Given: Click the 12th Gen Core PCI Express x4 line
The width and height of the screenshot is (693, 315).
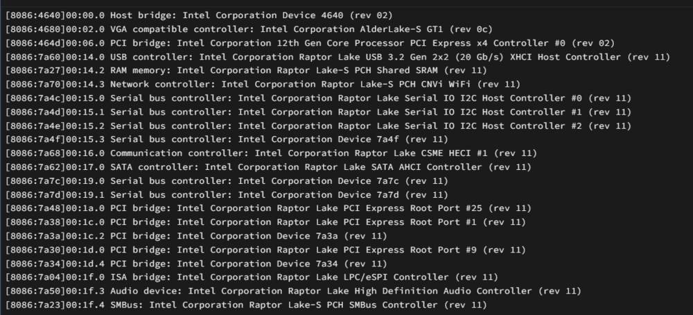Looking at the screenshot, I should pos(310,43).
